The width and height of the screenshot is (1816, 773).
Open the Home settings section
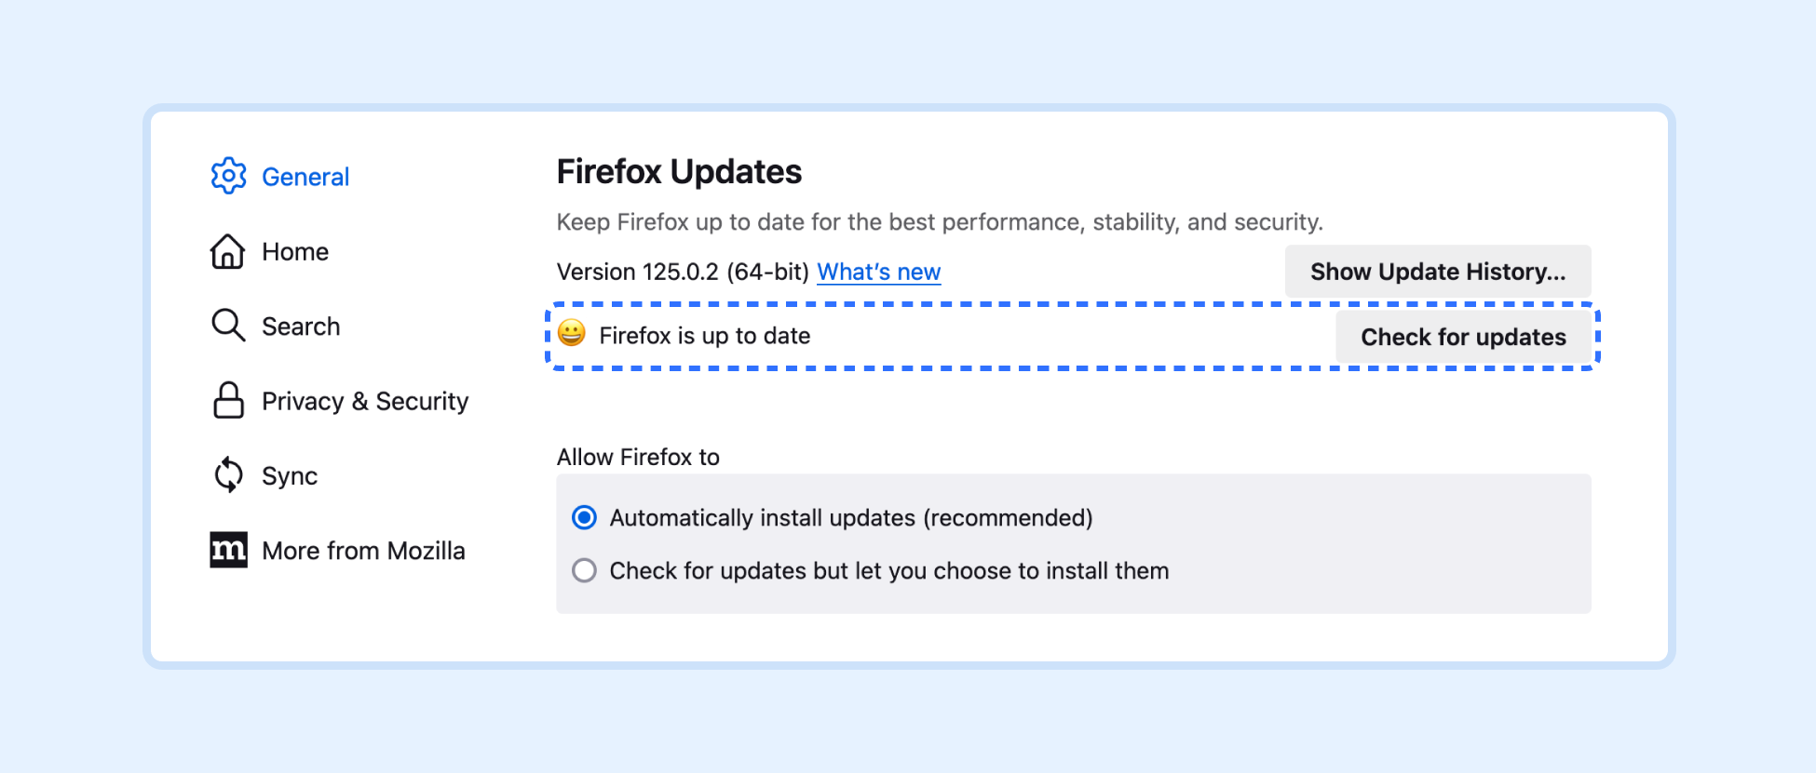point(295,252)
